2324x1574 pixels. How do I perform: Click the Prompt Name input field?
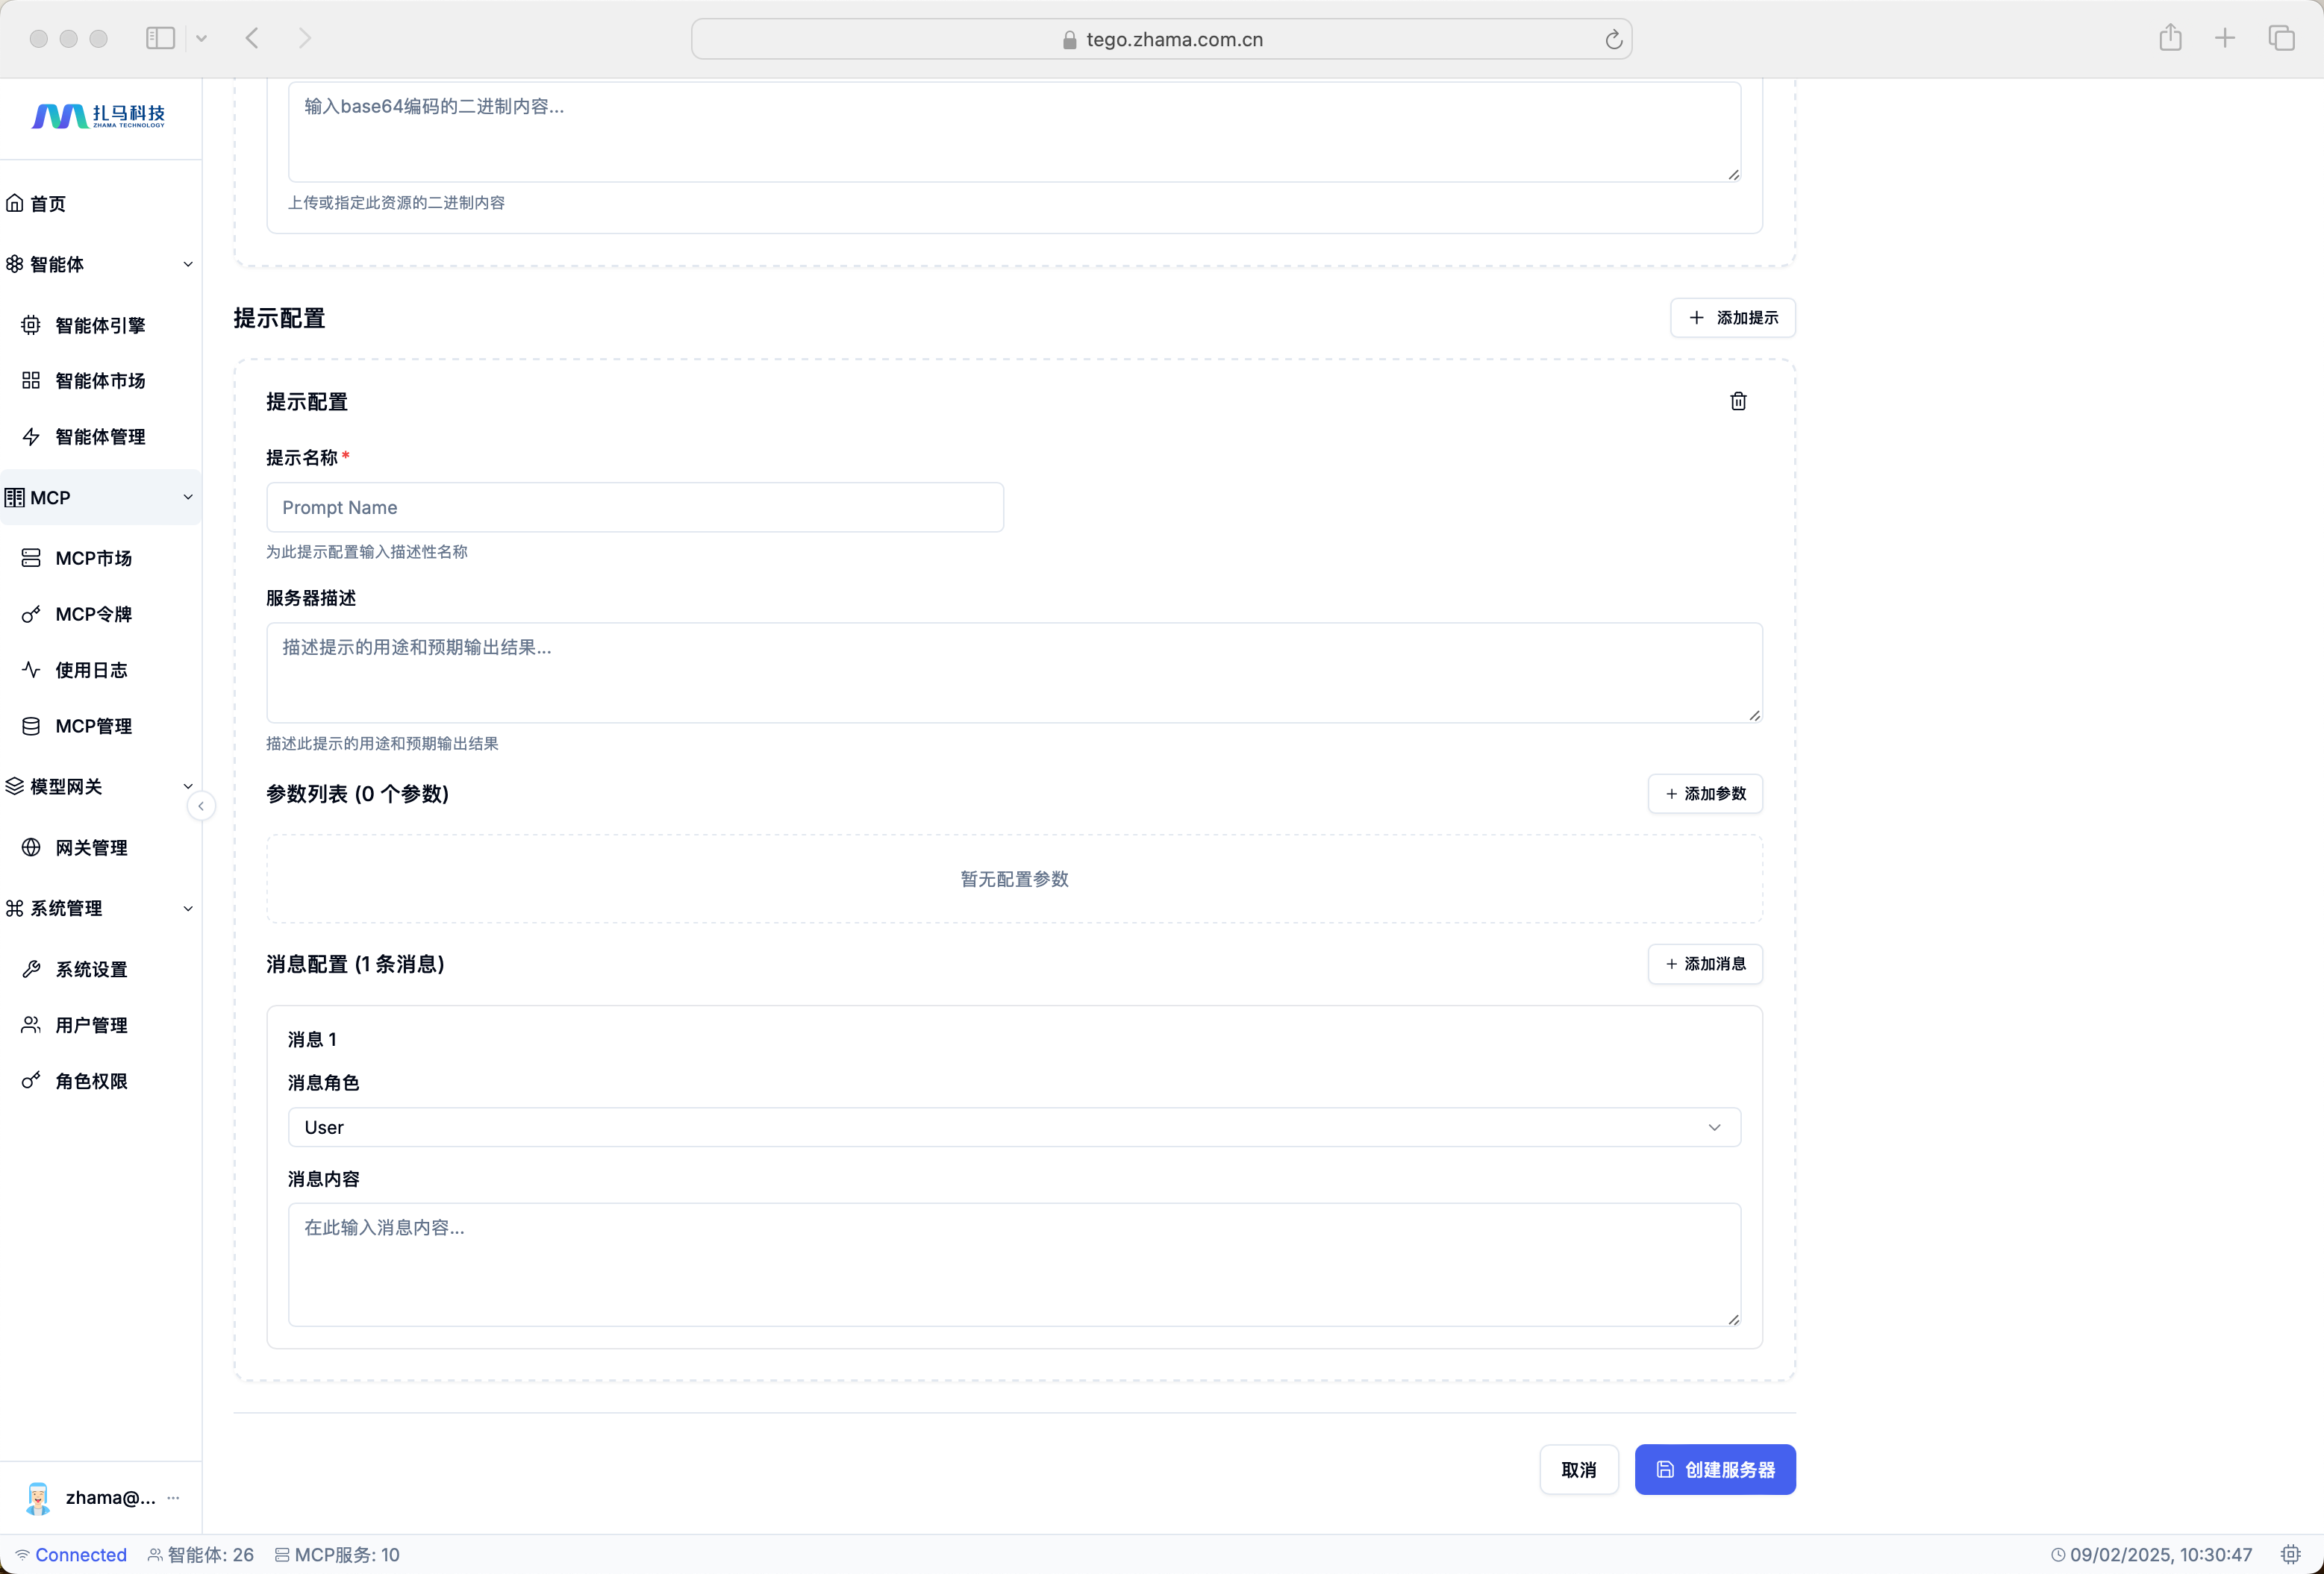tap(634, 507)
